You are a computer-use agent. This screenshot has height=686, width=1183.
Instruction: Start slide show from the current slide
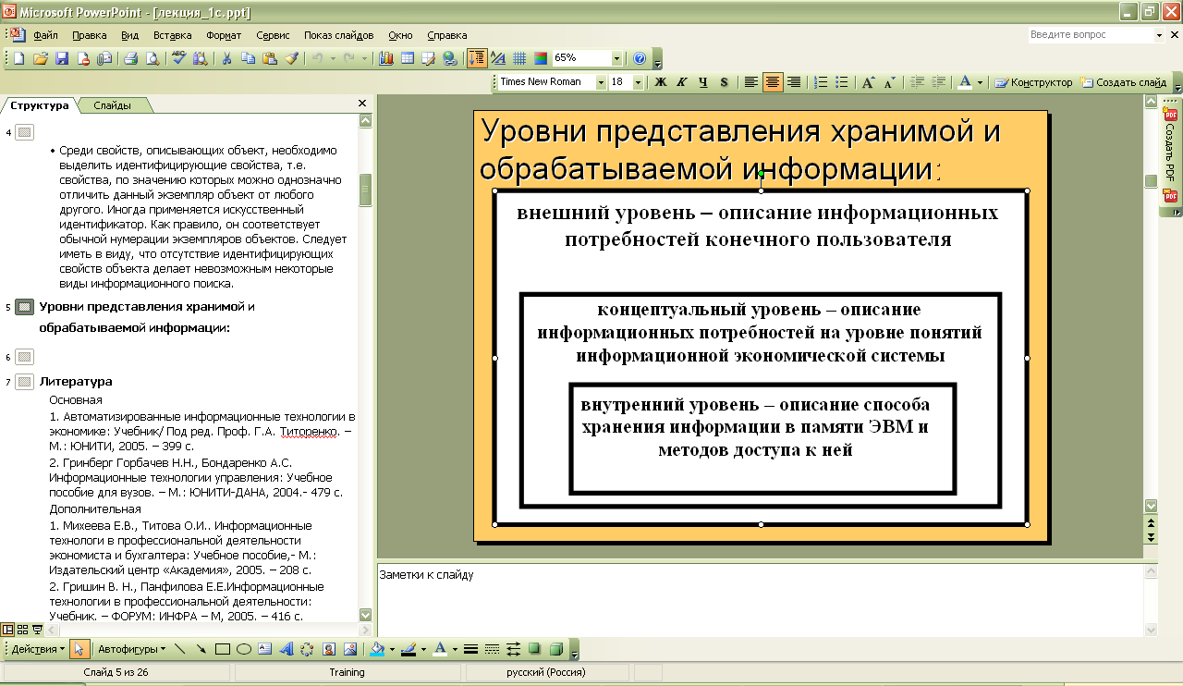pyautogui.click(x=37, y=629)
